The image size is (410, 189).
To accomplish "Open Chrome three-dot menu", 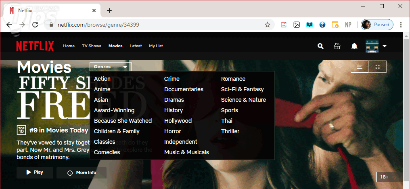I will tap(401, 25).
